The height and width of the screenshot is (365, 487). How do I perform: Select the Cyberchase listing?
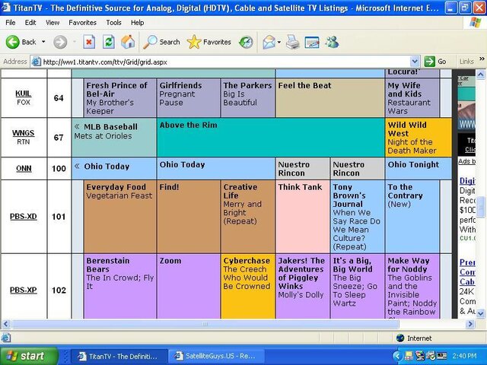248,286
